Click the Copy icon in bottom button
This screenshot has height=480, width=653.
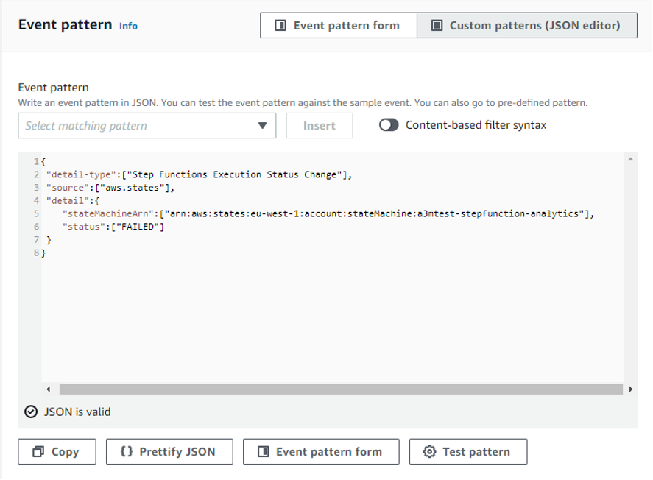pyautogui.click(x=39, y=452)
